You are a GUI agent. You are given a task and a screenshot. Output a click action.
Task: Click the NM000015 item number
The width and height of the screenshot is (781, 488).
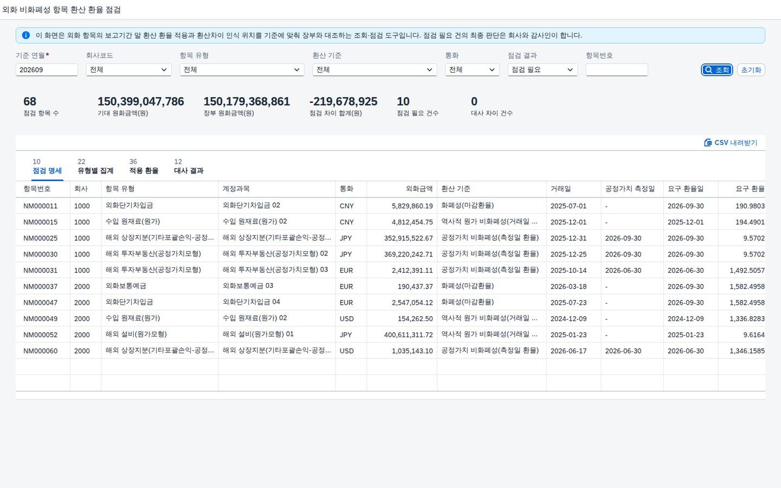click(40, 222)
